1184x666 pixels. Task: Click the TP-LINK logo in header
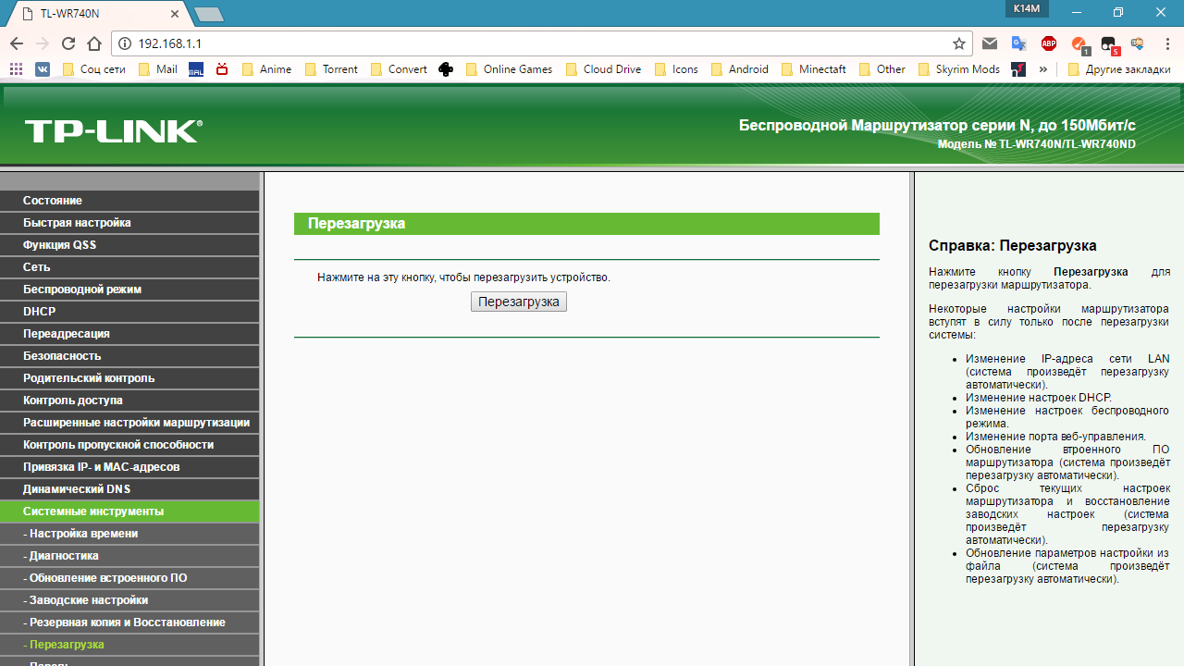coord(114,130)
